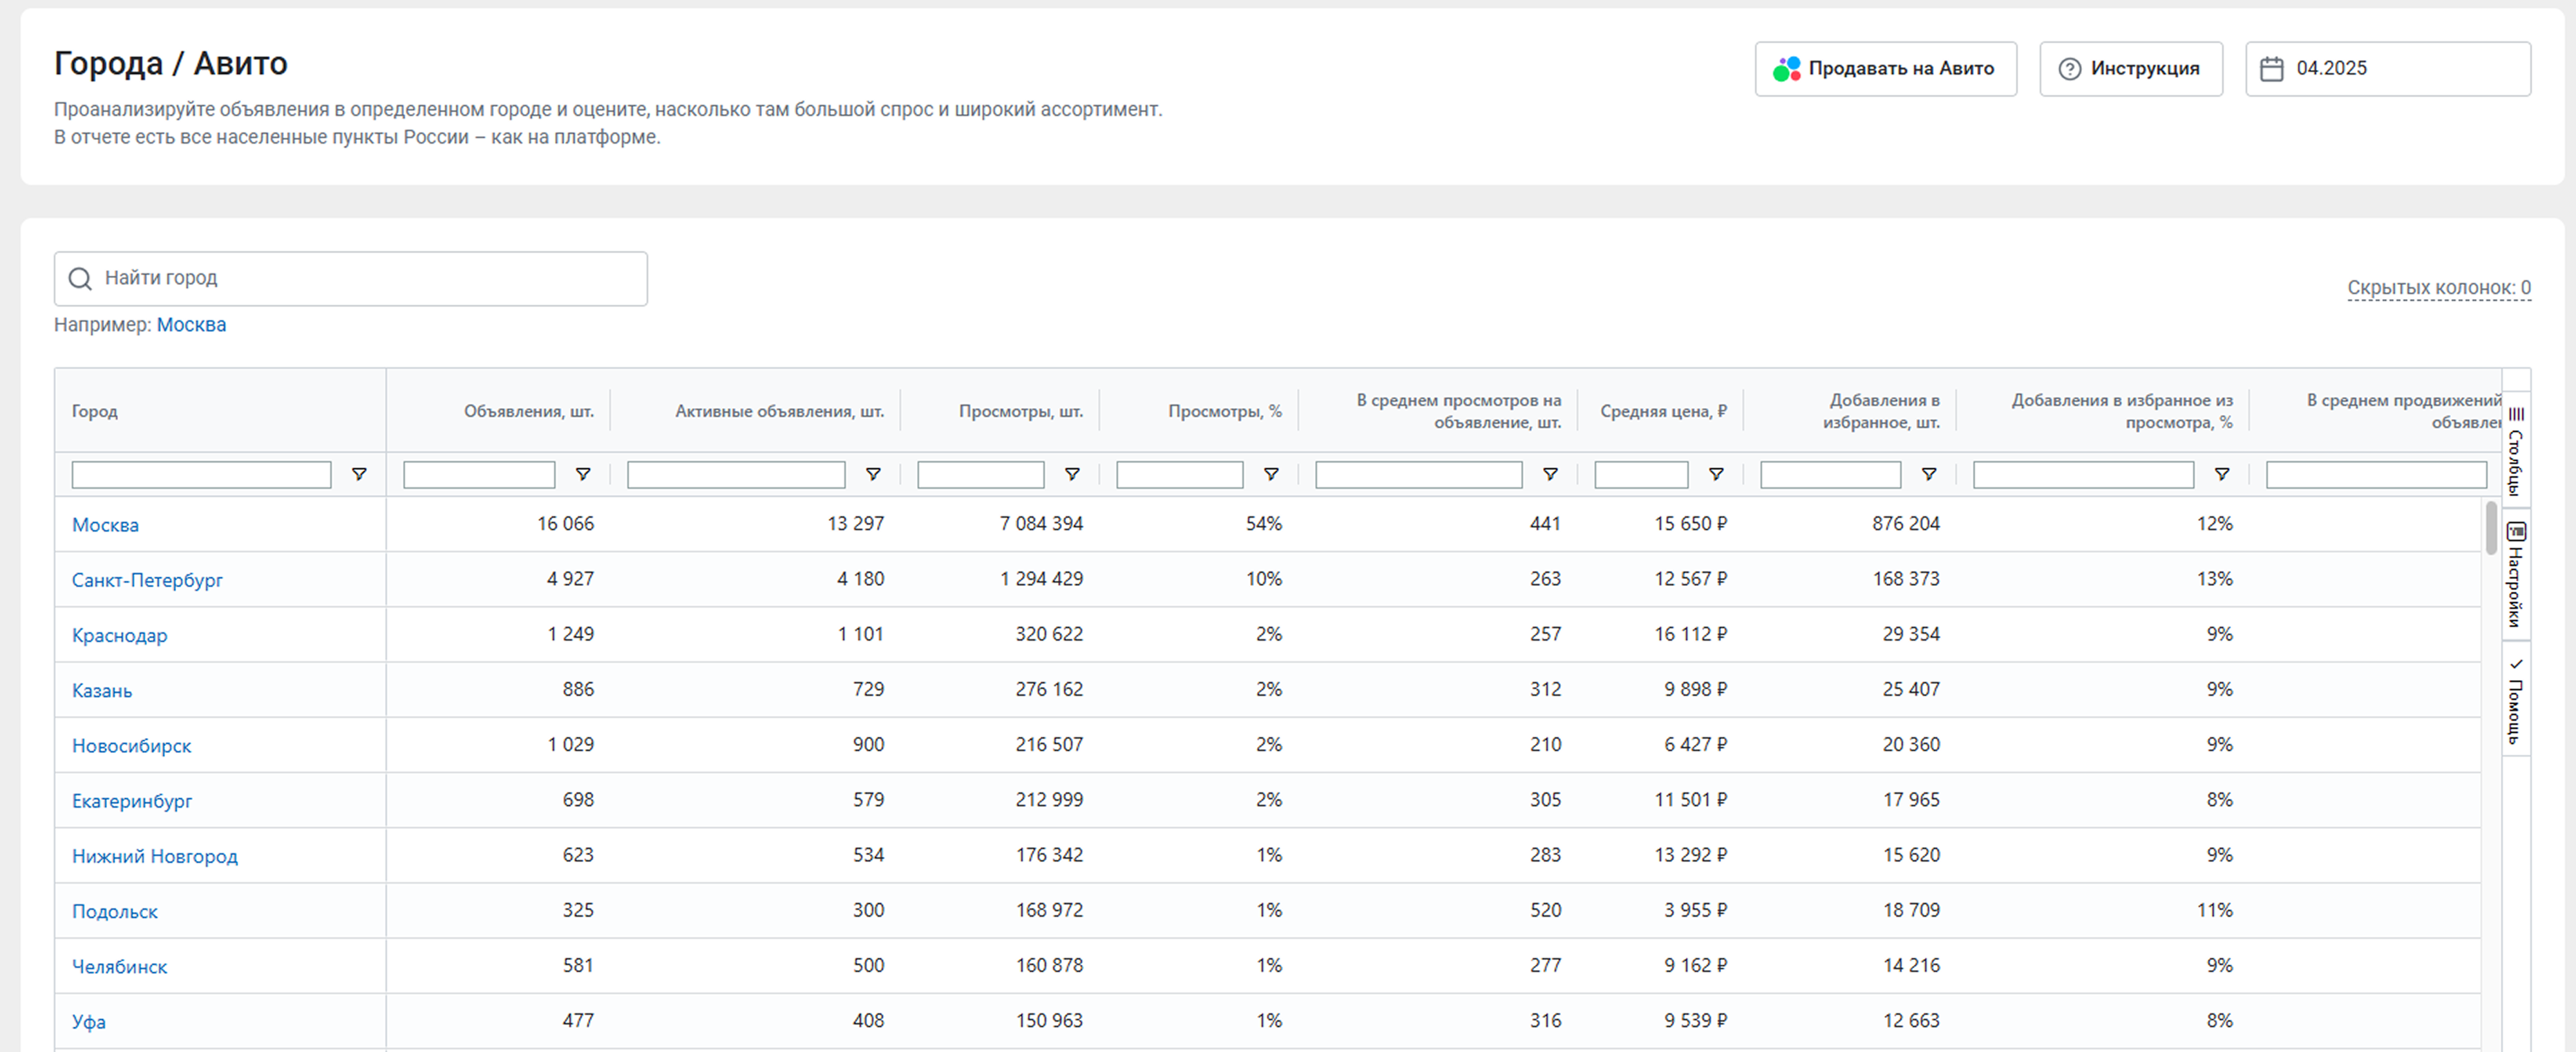Open the Инструкция button

click(2131, 69)
